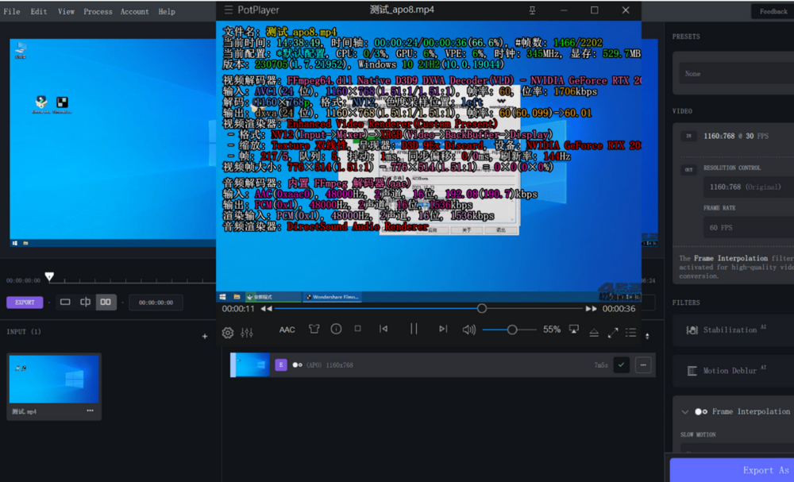Click the PotPlayer eject open file icon

[x=593, y=333]
